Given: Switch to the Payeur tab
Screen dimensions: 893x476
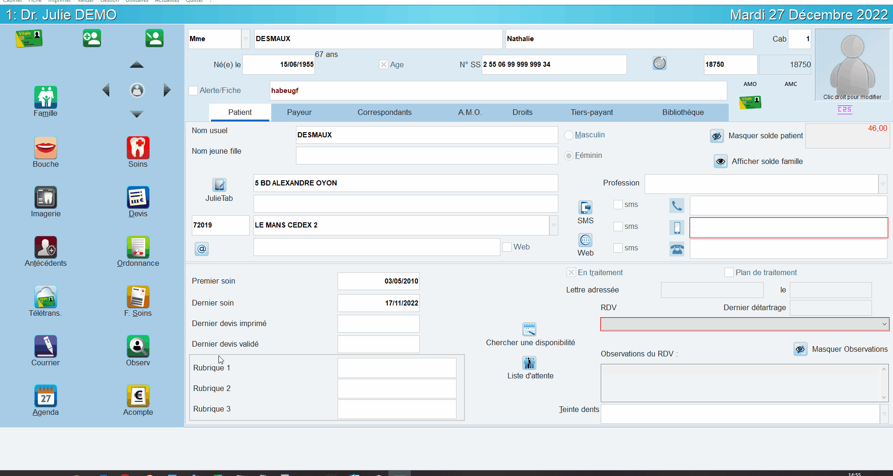Looking at the screenshot, I should [299, 113].
